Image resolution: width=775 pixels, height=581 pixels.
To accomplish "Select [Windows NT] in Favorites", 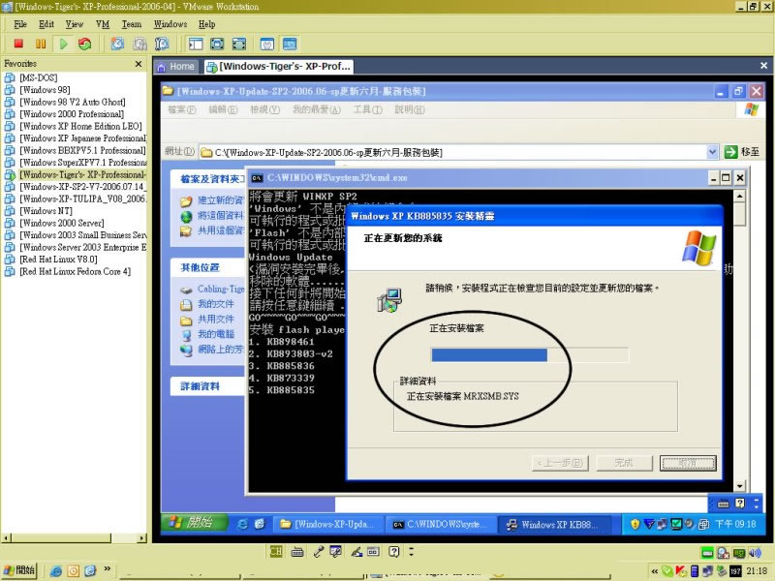I will tap(46, 211).
